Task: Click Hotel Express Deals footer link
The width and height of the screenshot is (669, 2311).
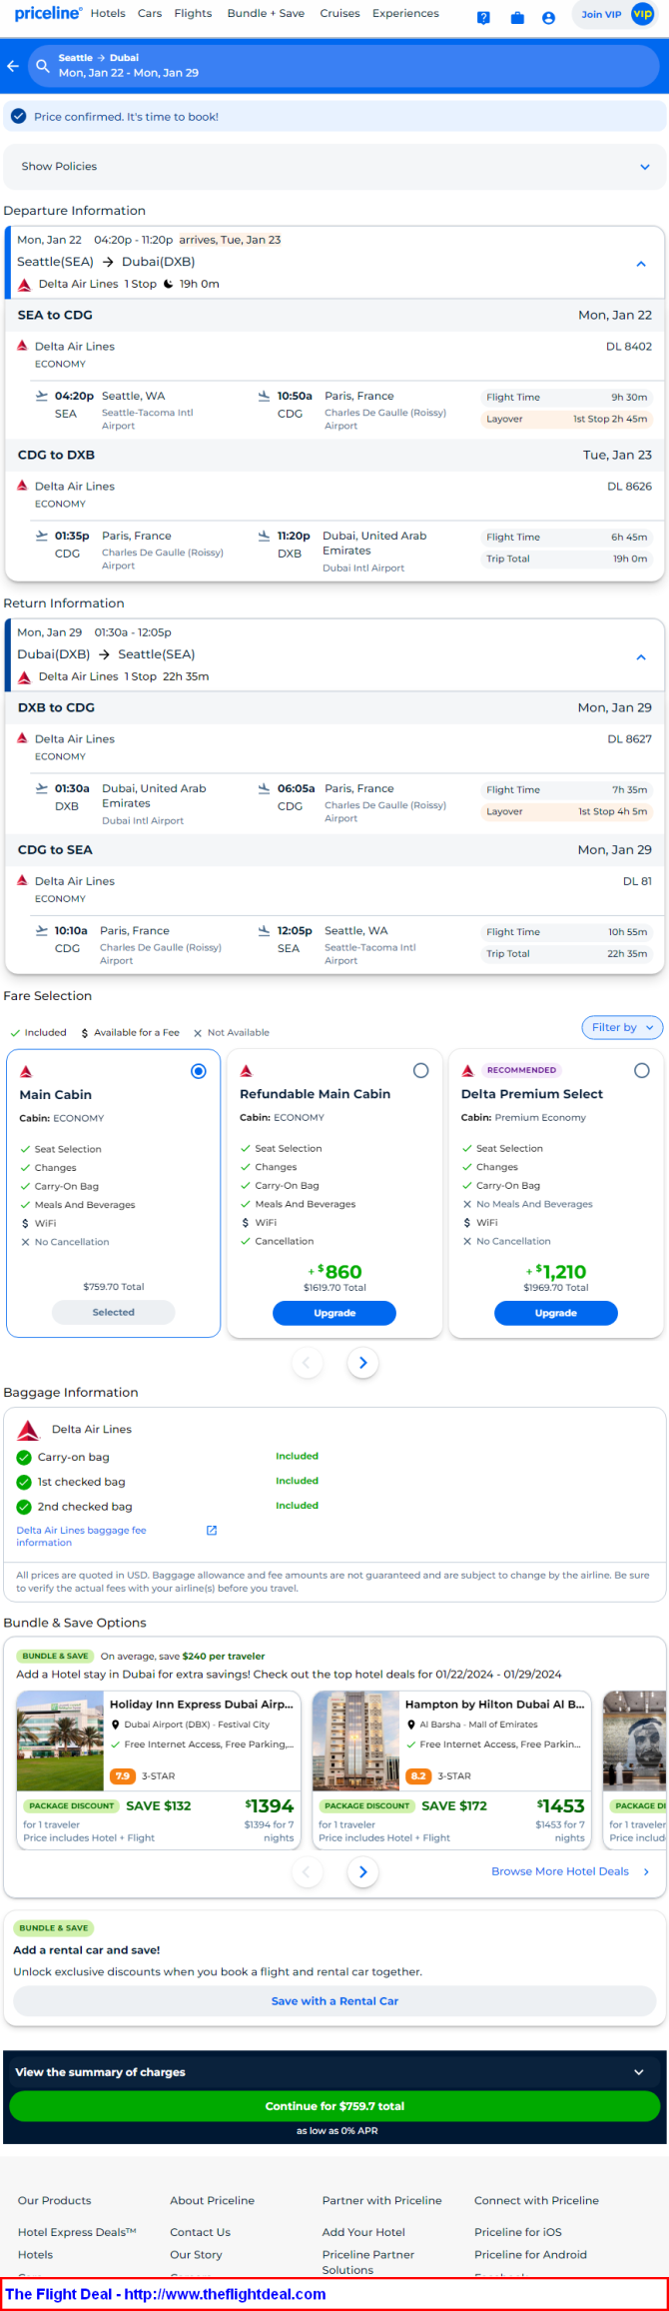Action: click(77, 2233)
